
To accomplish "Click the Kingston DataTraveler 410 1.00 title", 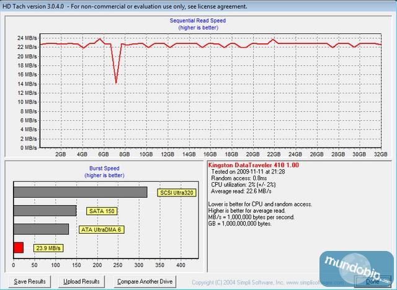I will (254, 165).
